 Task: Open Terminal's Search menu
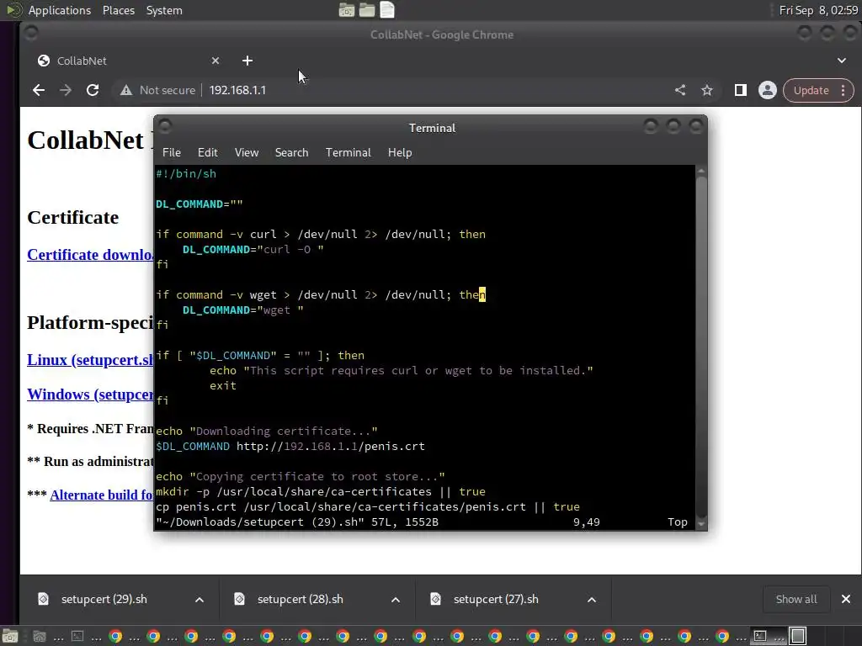point(291,152)
